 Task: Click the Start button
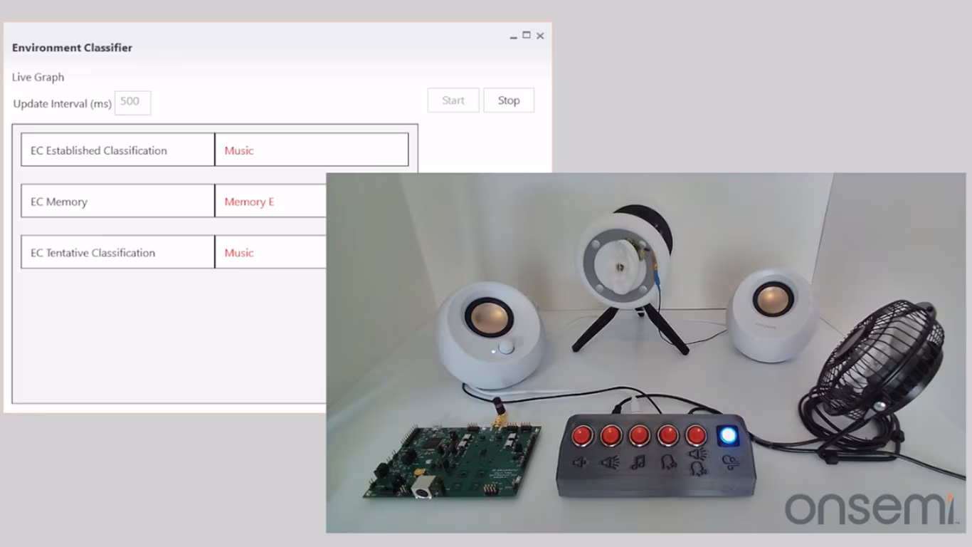(453, 100)
